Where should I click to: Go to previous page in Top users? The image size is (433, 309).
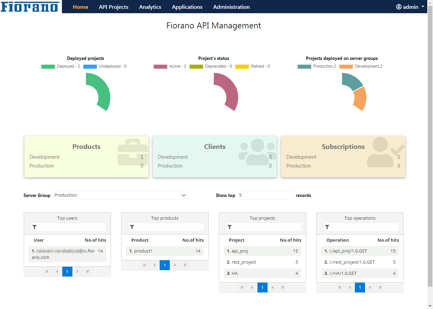[x=57, y=271]
